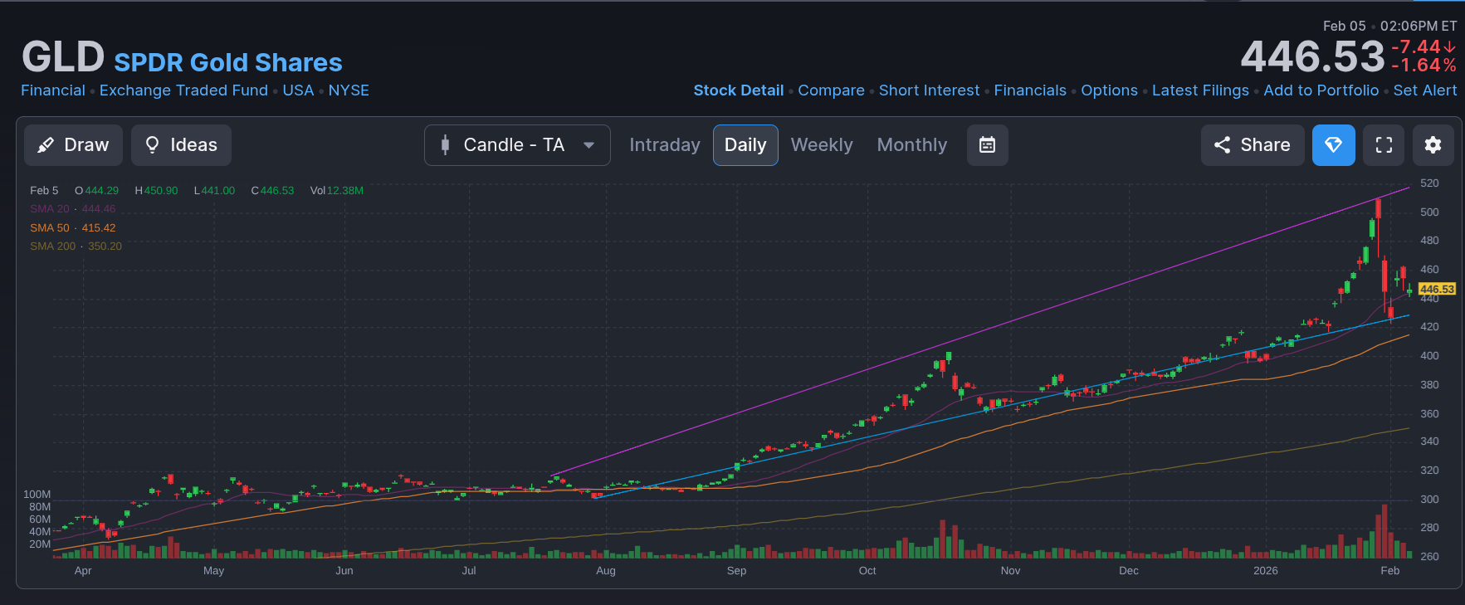Switch to Intraday timeframe
Image resolution: width=1465 pixels, height=605 pixels.
(664, 145)
